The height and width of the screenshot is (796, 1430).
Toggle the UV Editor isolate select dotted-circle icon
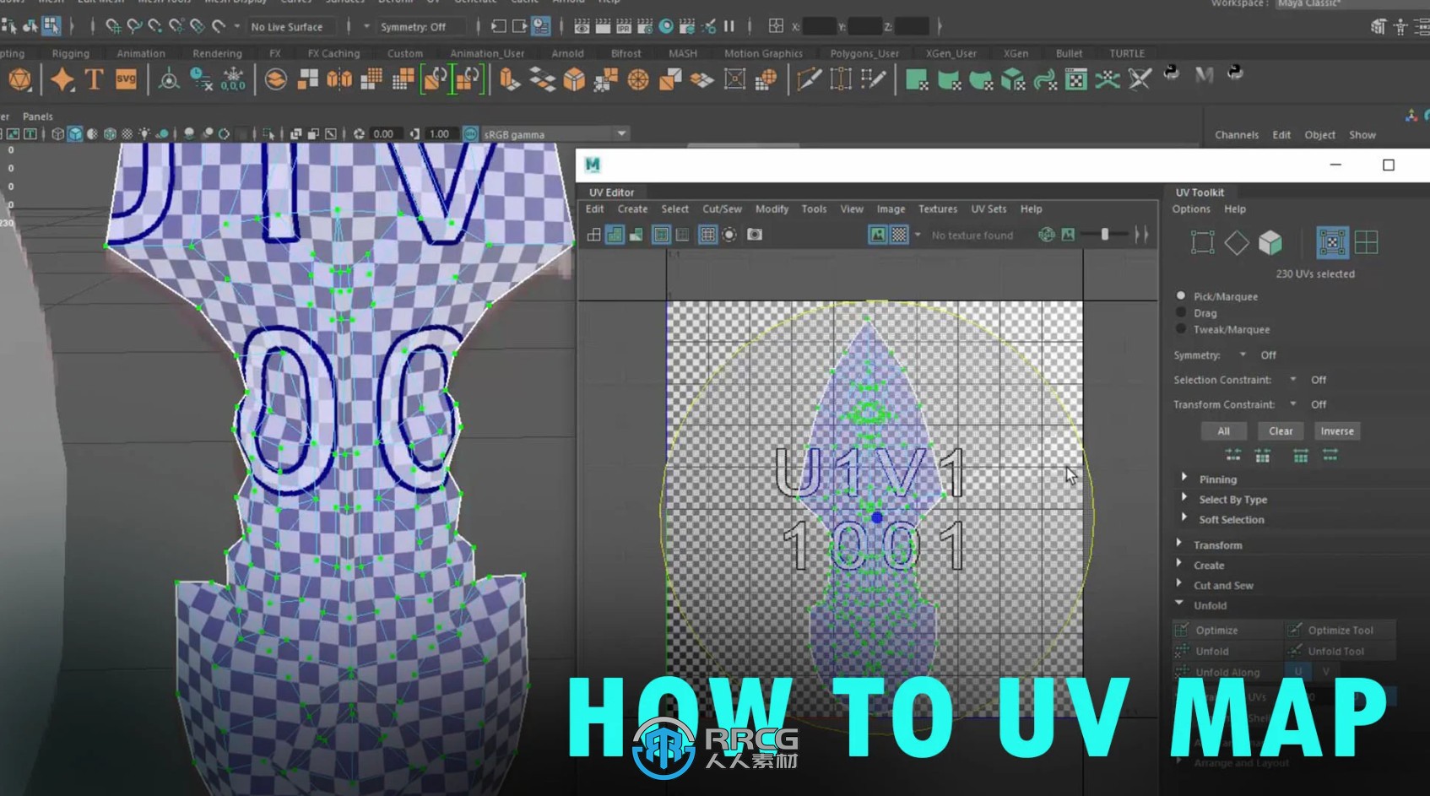(729, 235)
